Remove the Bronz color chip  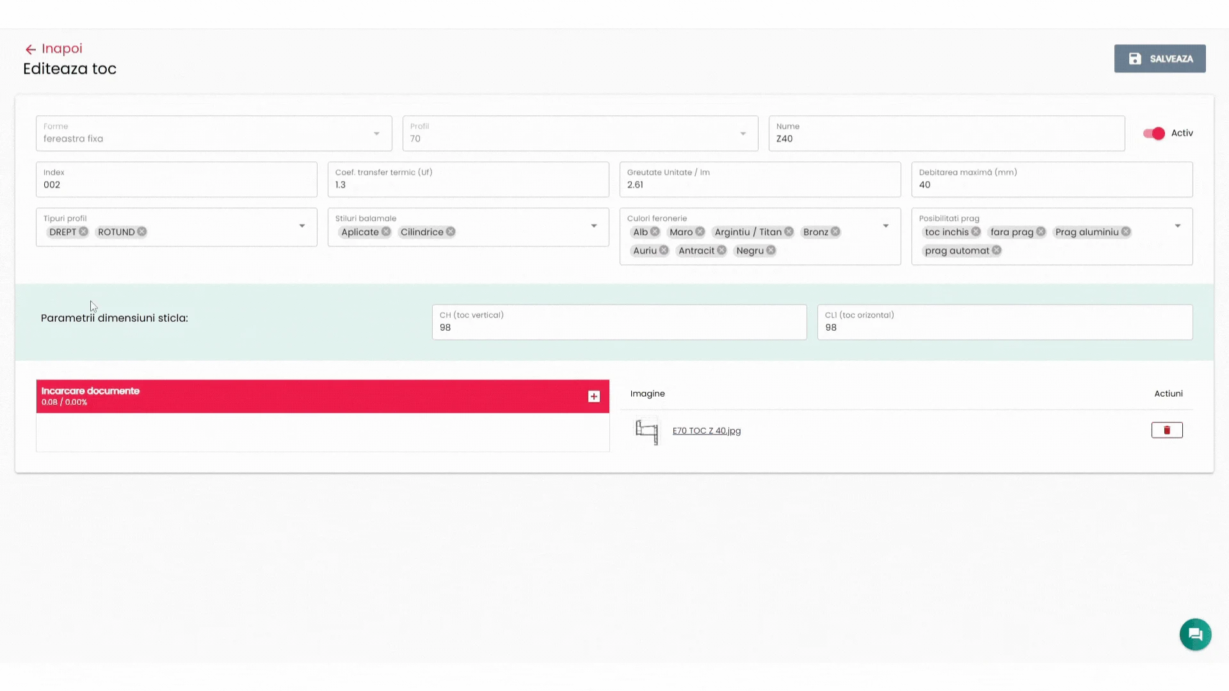[x=835, y=232]
